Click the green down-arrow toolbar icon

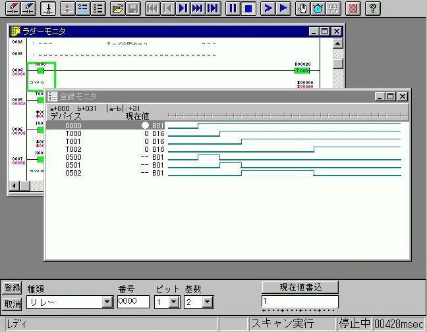click(48, 9)
